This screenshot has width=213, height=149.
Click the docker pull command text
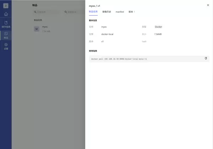point(119,59)
